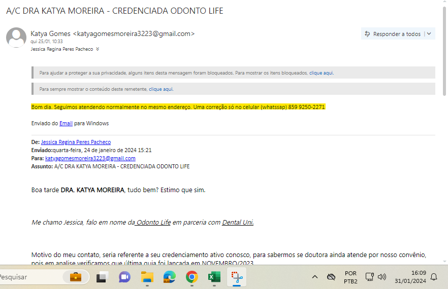Open Task View on the taskbar
Viewport: 448px width, 289px height.
(102, 277)
